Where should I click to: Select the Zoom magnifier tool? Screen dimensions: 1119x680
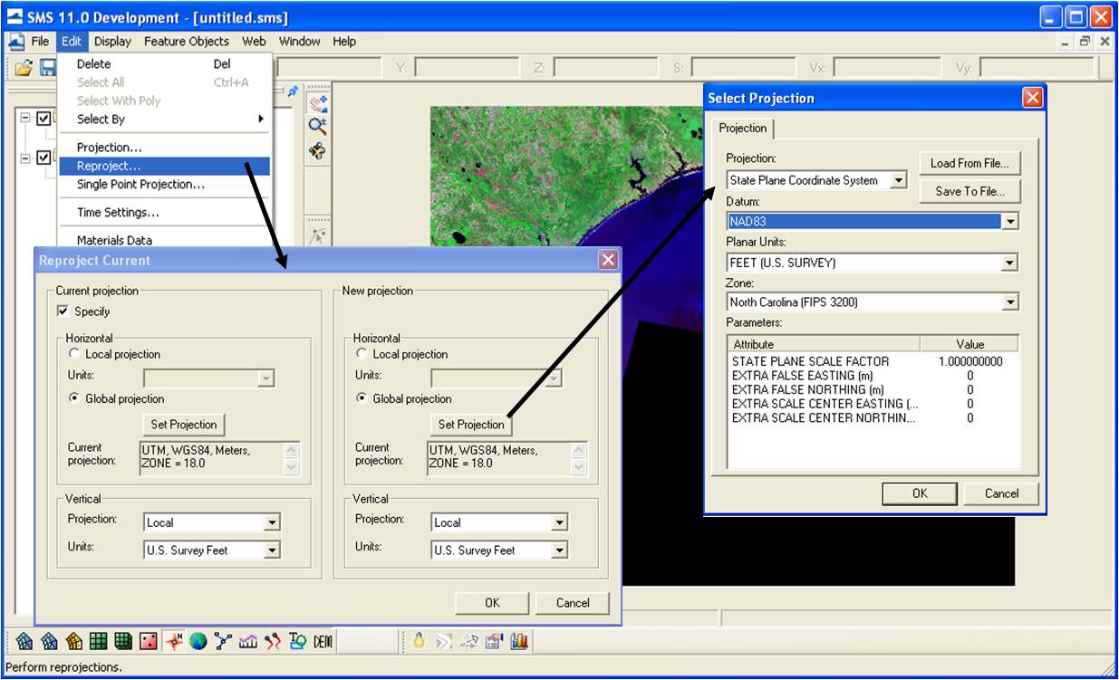click(x=318, y=126)
